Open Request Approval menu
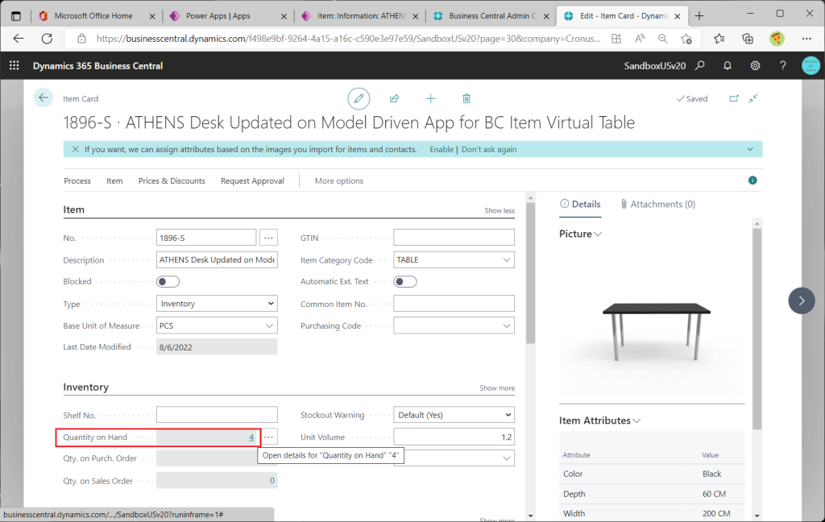The height and width of the screenshot is (522, 825). 252,181
